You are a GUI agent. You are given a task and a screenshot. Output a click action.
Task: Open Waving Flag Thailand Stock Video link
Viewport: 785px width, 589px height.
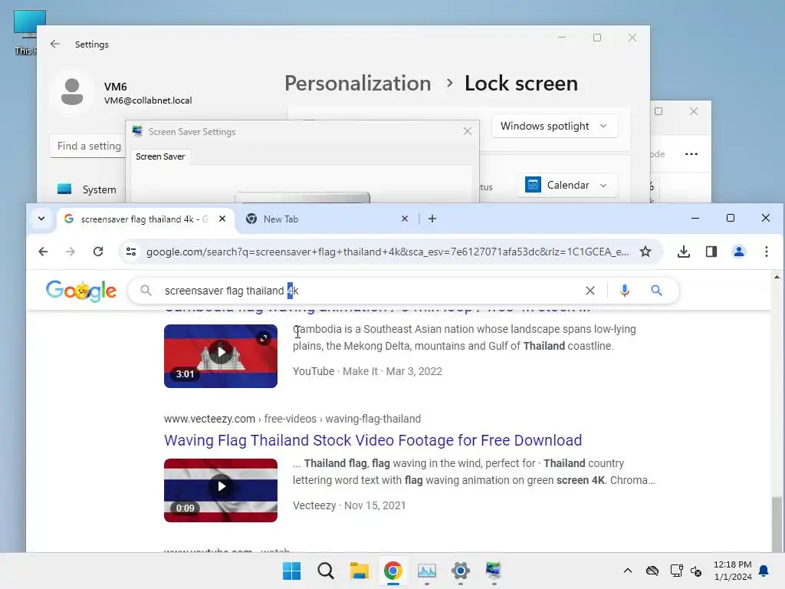pyautogui.click(x=373, y=440)
